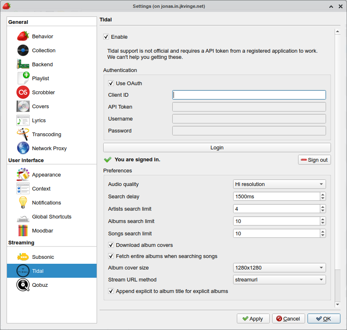Open the Audio quality dropdown
347x330 pixels.
click(x=279, y=184)
